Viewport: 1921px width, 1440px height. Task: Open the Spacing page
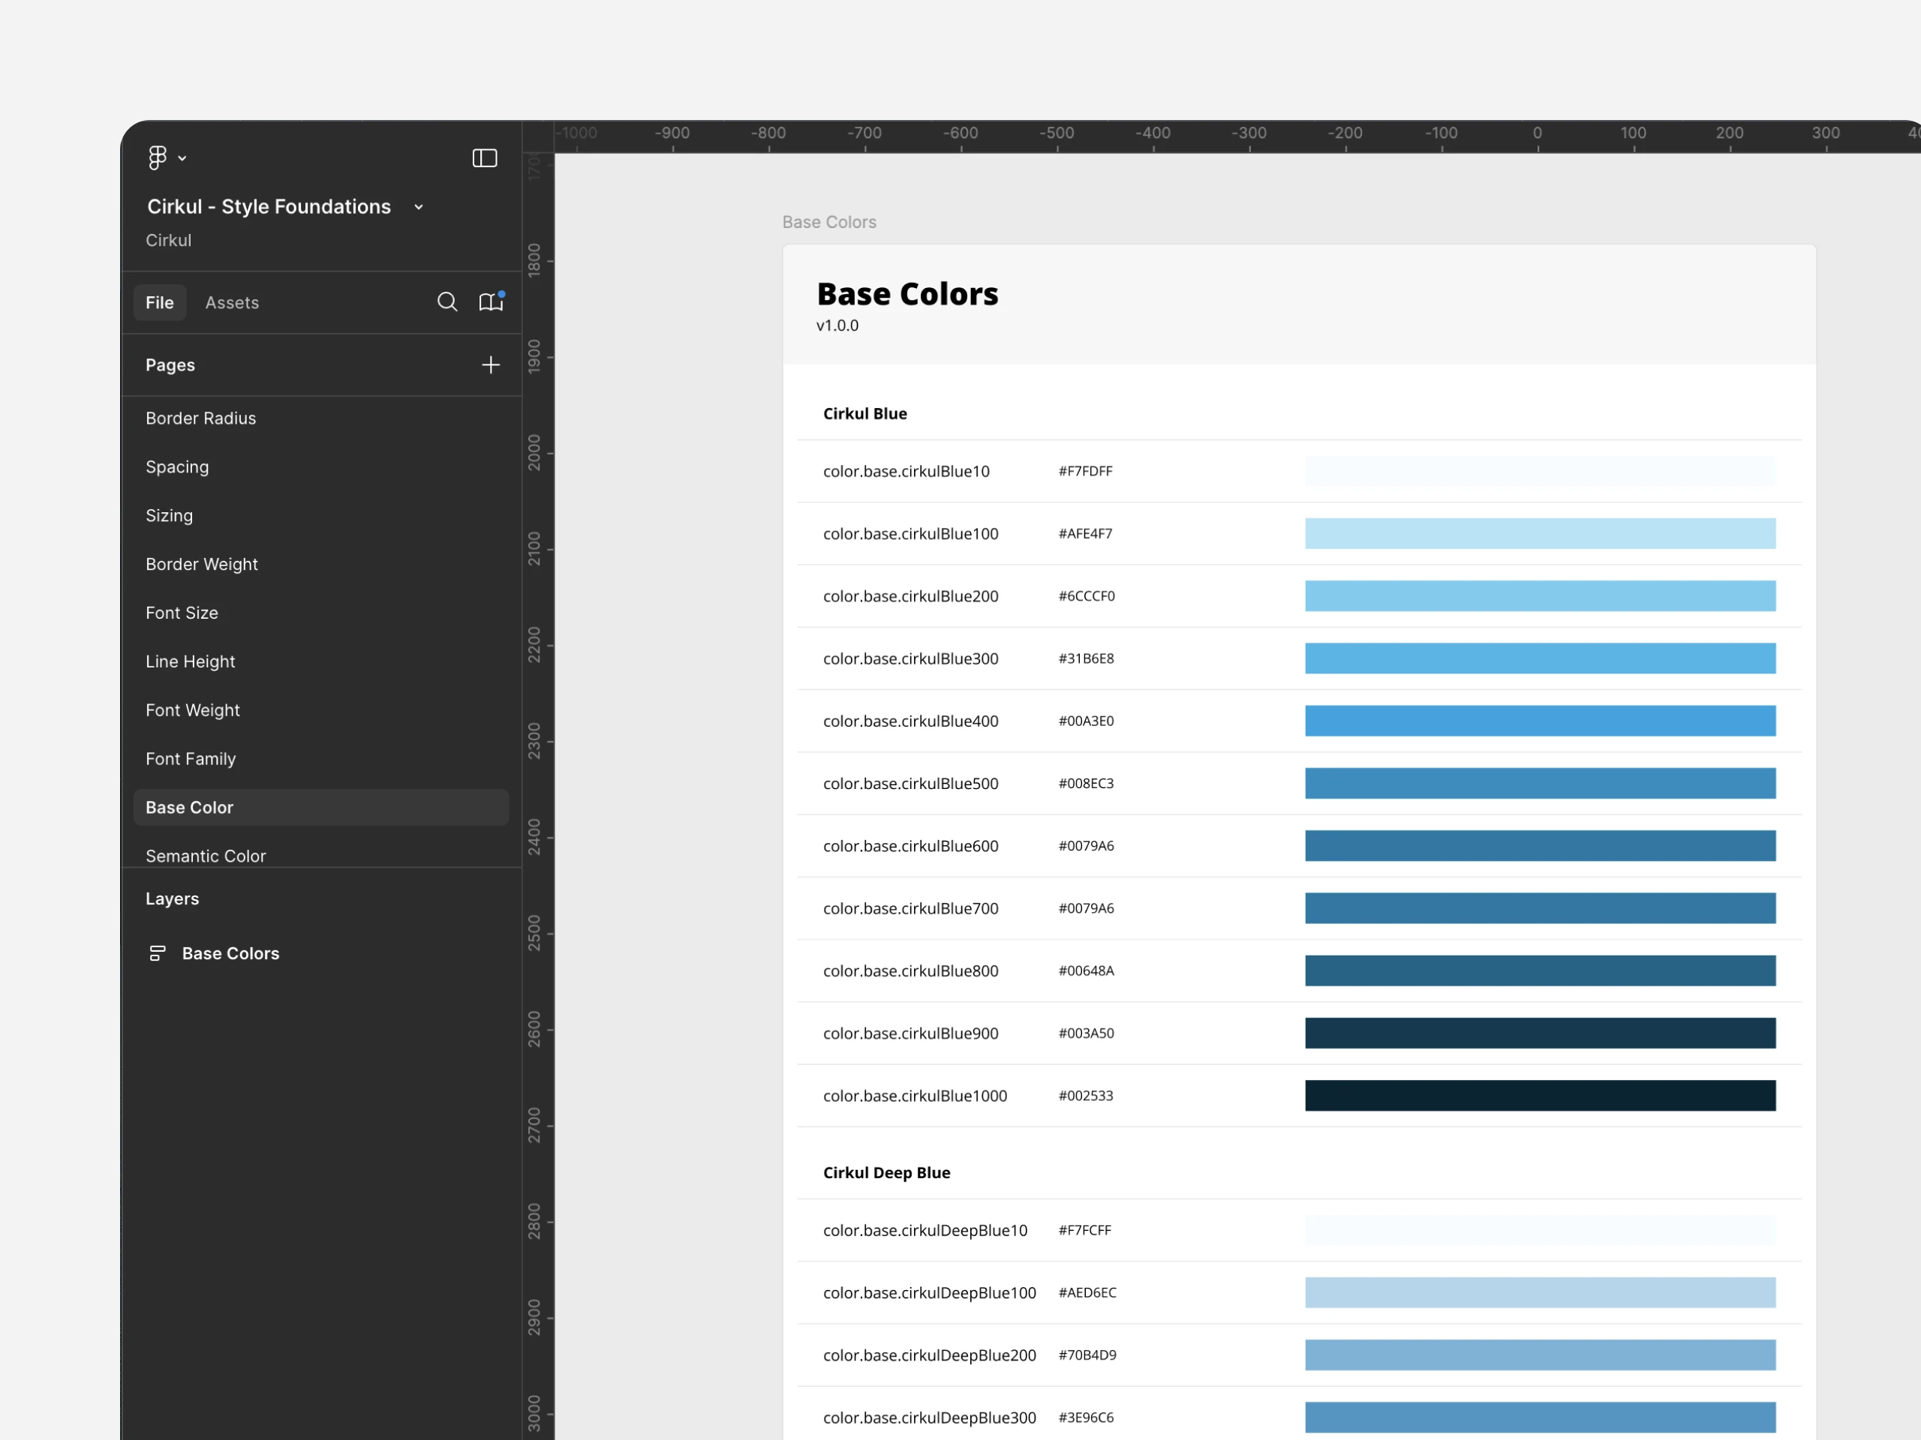coord(177,467)
